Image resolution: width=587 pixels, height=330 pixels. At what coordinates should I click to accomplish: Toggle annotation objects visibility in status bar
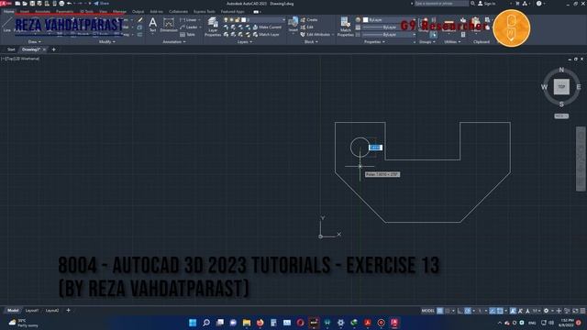[513, 311]
